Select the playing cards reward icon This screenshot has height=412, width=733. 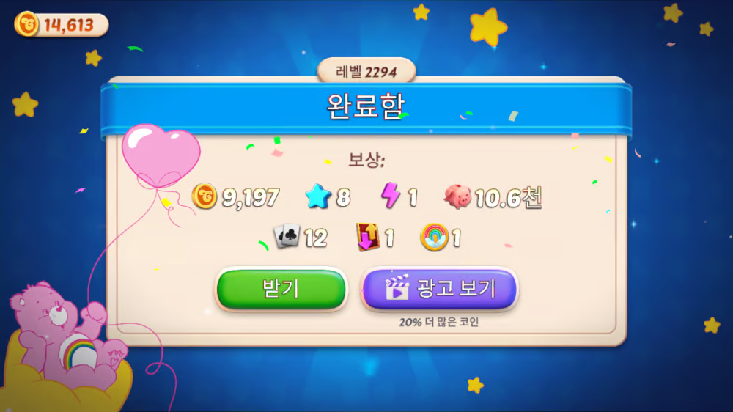coord(287,236)
